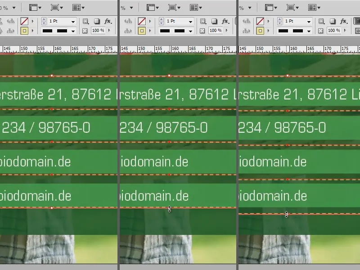Viewport: 360px width, 270px height.
Task: Click Select Next Object icon in right panel
Action: (x=246, y=31)
